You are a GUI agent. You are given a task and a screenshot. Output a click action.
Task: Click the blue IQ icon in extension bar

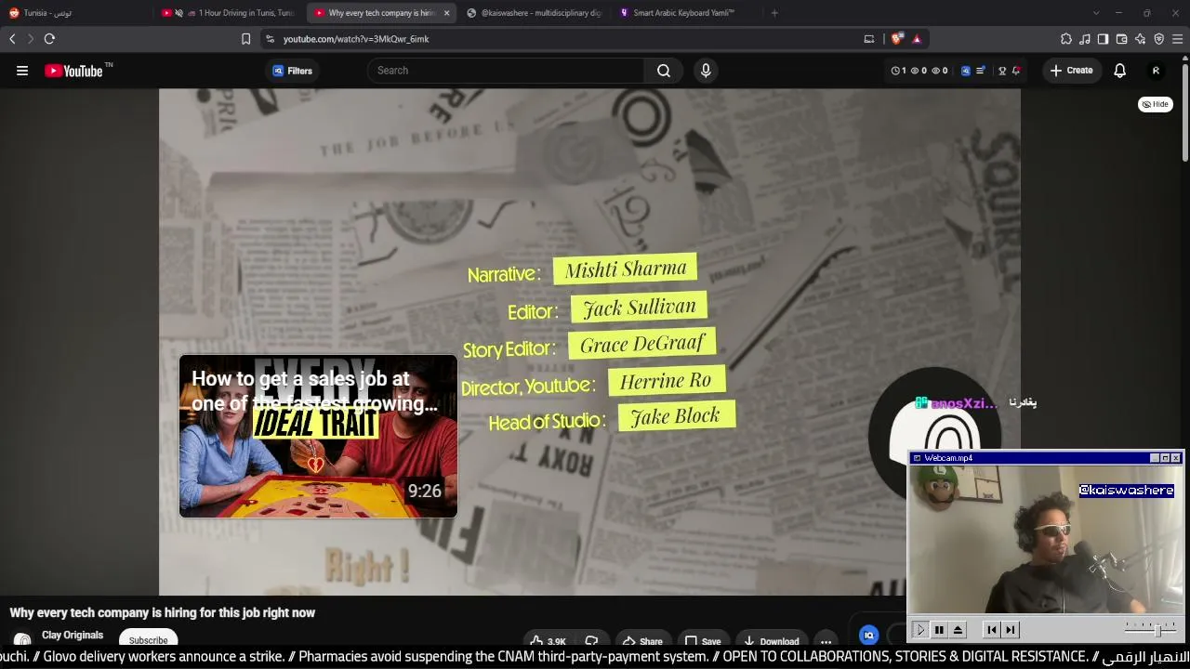click(966, 71)
